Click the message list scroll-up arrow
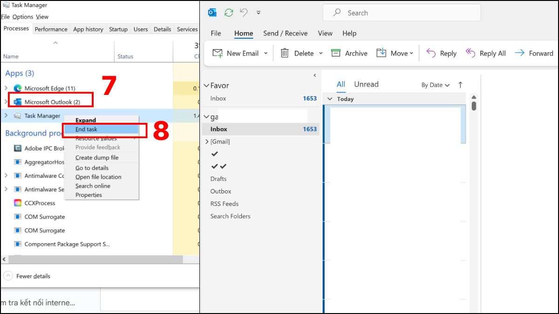The image size is (559, 314). pyautogui.click(x=474, y=97)
